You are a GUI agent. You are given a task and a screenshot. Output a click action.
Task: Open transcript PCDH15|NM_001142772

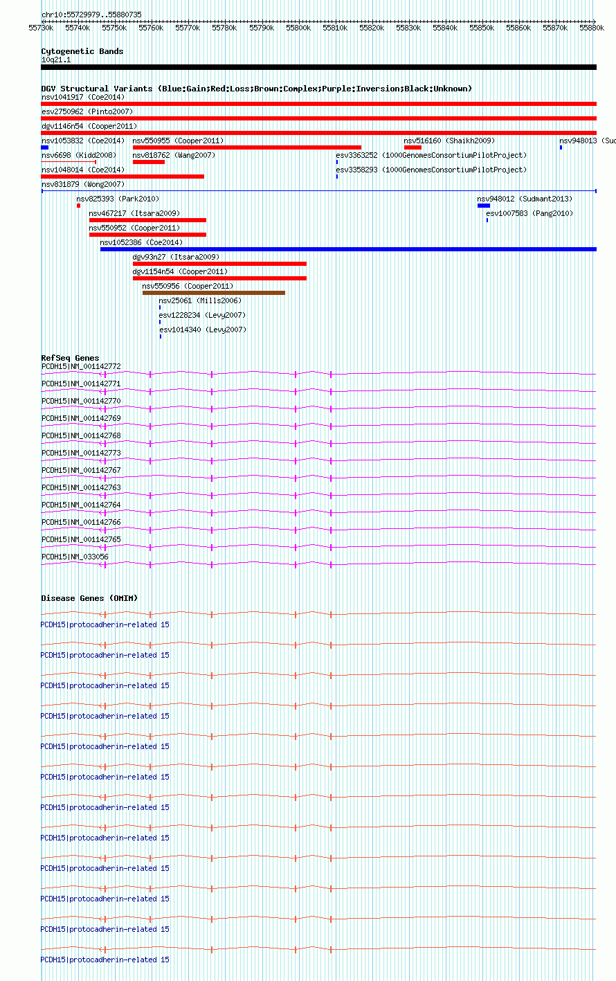[81, 366]
